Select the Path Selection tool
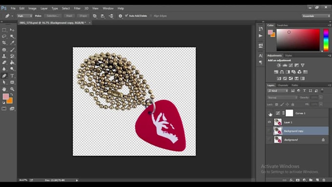This screenshot has width=332, height=187. 4,82
